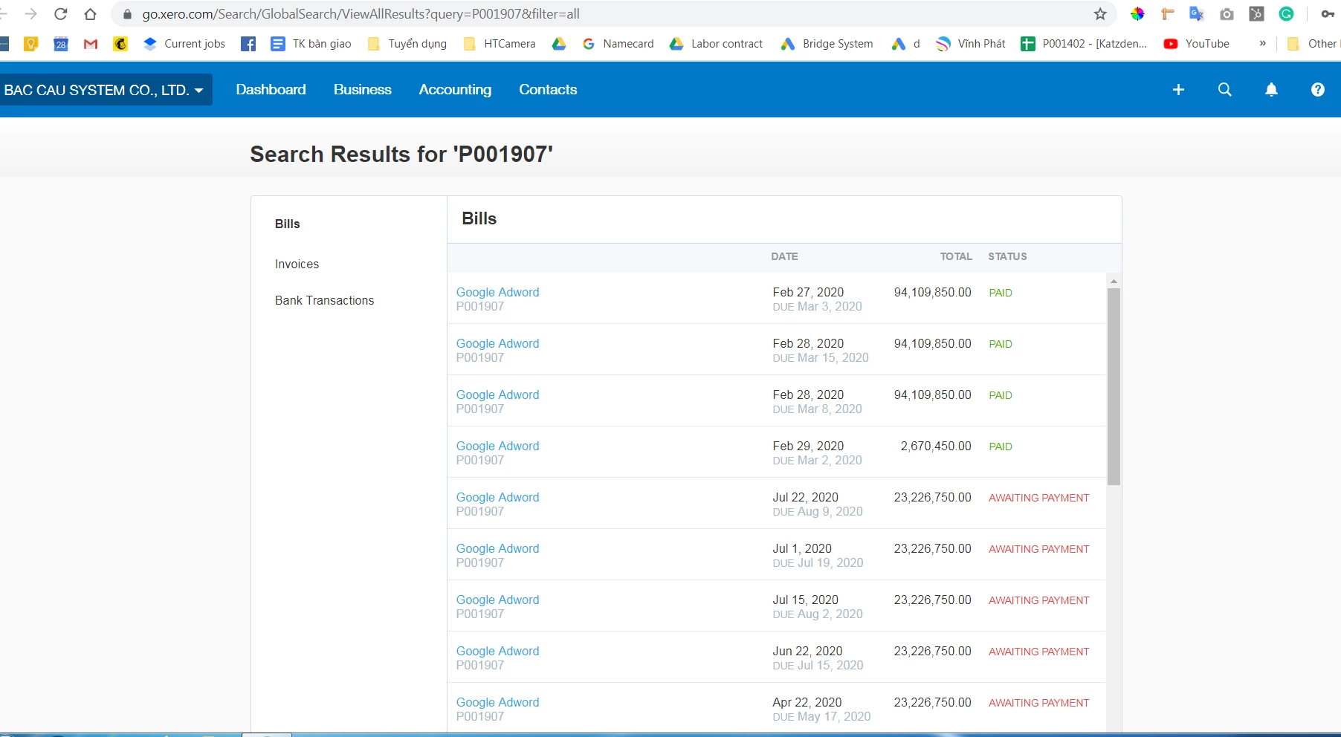Open the yellow lightbulb Keep bookmark
1341x737 pixels.
point(31,44)
